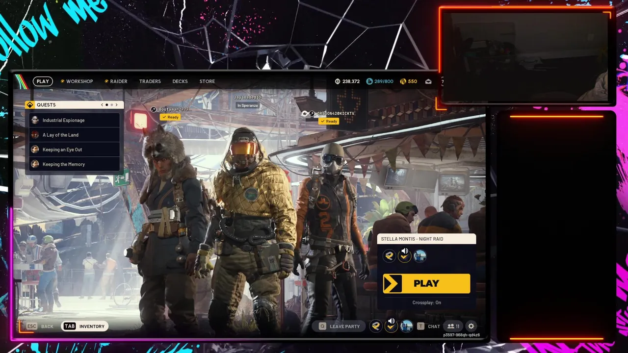
Task: Open CHAT from the bottom bar
Action: pyautogui.click(x=429, y=326)
